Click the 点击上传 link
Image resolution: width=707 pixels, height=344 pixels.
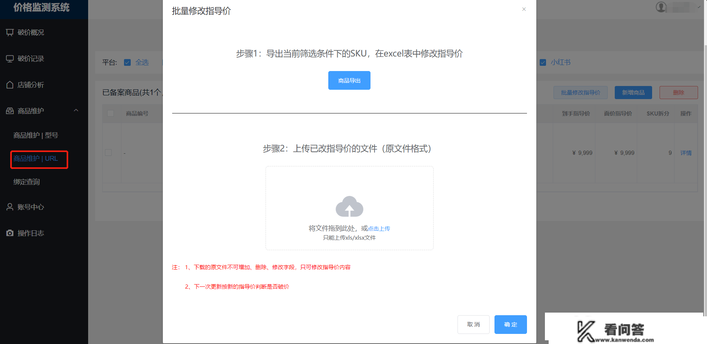[x=379, y=228]
